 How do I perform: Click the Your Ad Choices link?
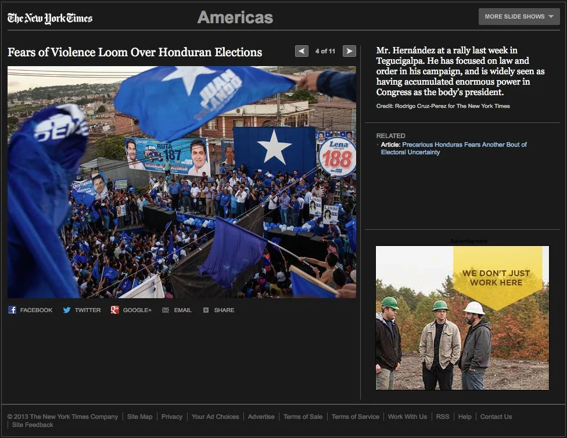(x=216, y=417)
